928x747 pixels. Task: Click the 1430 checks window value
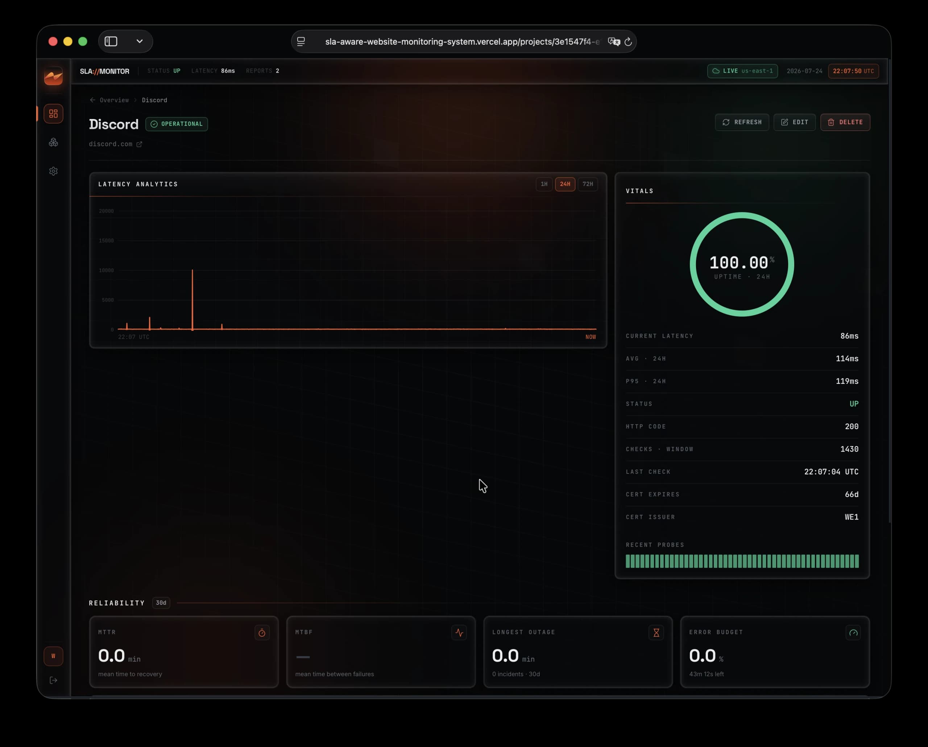click(x=849, y=449)
